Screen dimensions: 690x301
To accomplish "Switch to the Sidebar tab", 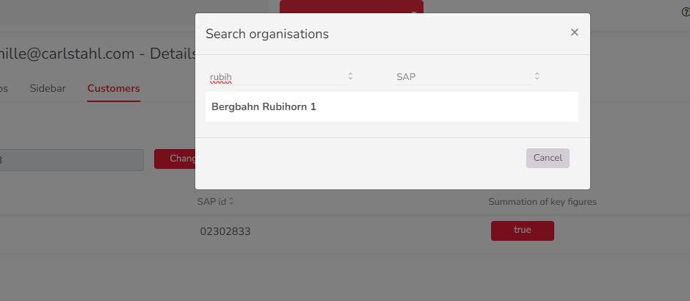I will (48, 89).
